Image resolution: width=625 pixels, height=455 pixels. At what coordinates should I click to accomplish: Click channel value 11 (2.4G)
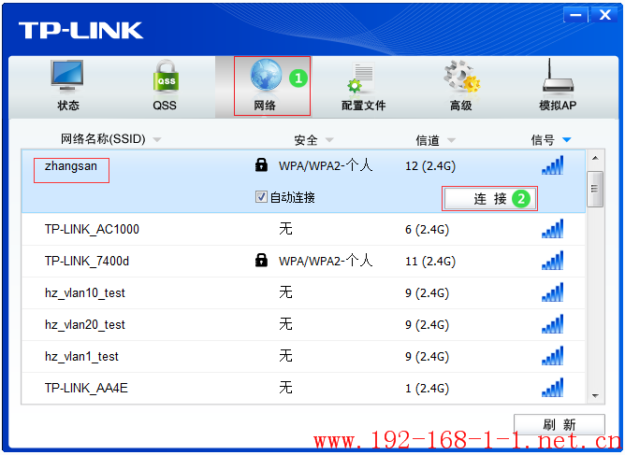(x=430, y=262)
